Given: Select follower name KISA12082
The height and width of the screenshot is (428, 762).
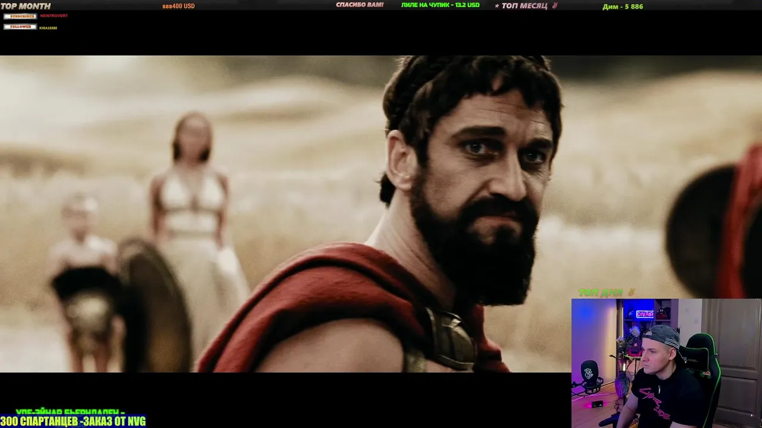Looking at the screenshot, I should [49, 27].
